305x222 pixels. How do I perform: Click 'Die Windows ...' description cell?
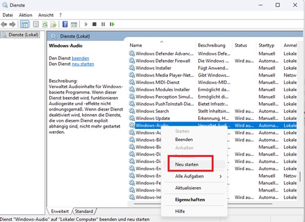click(213, 61)
